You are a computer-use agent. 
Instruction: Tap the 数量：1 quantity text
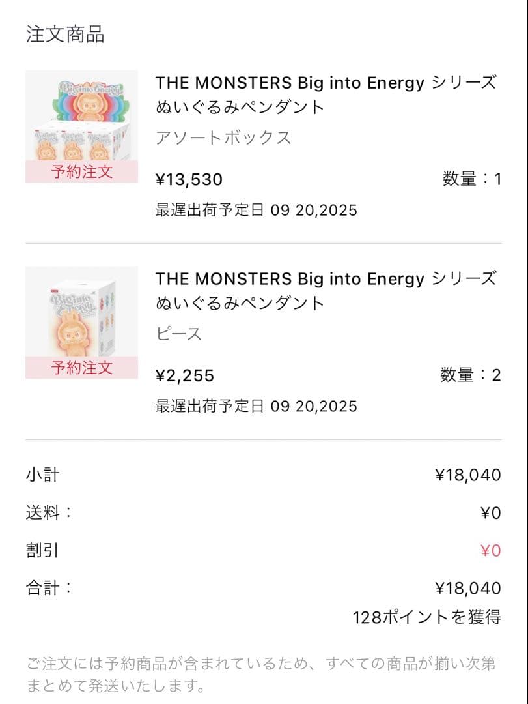coord(471,179)
